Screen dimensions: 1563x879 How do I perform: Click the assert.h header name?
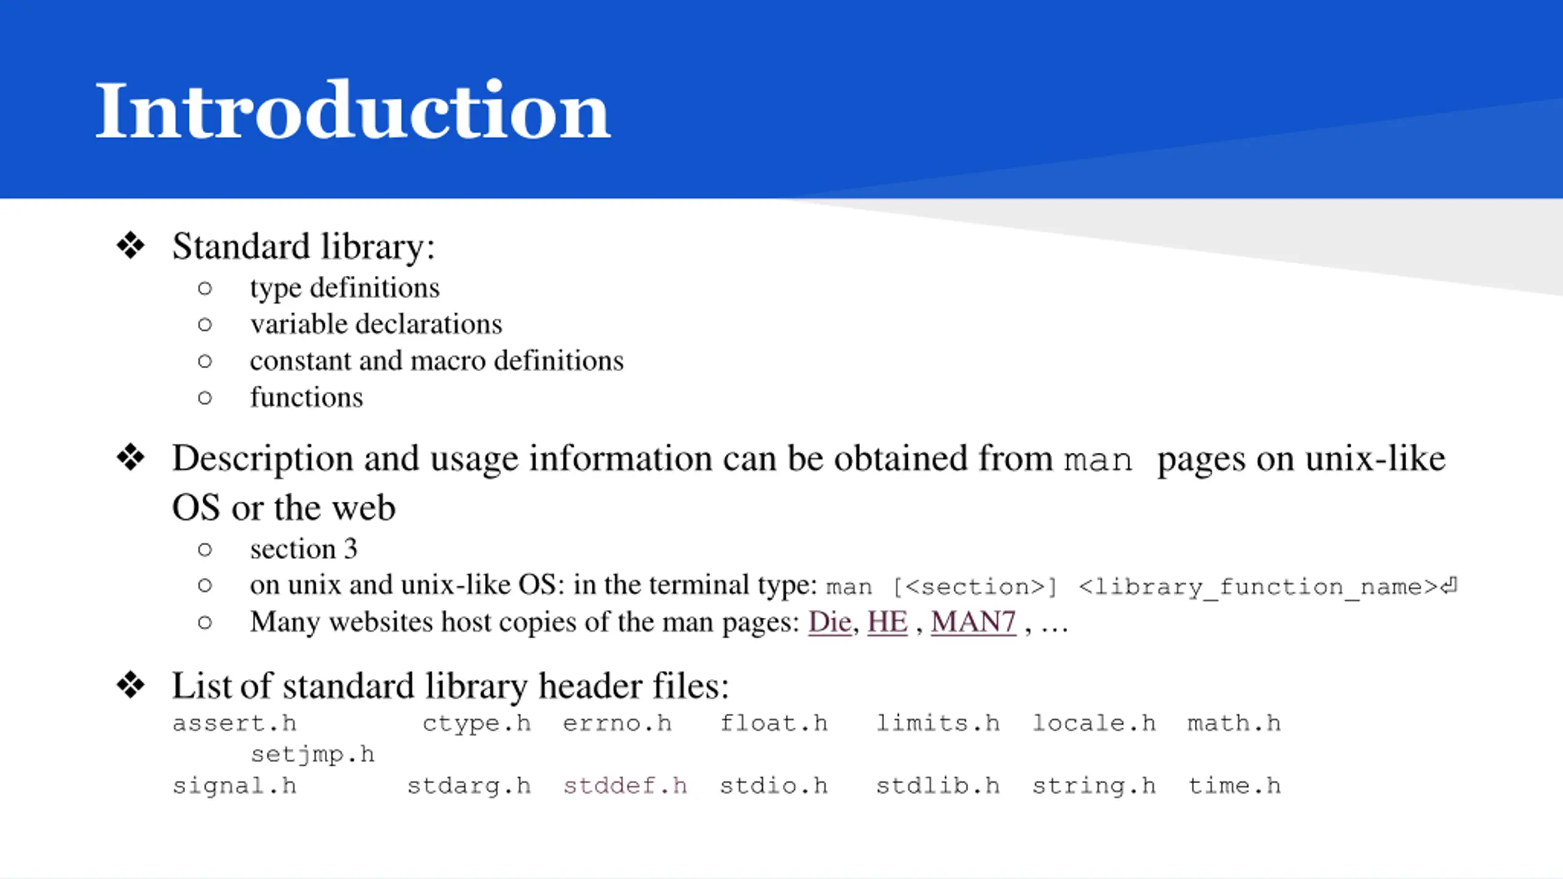point(234,723)
